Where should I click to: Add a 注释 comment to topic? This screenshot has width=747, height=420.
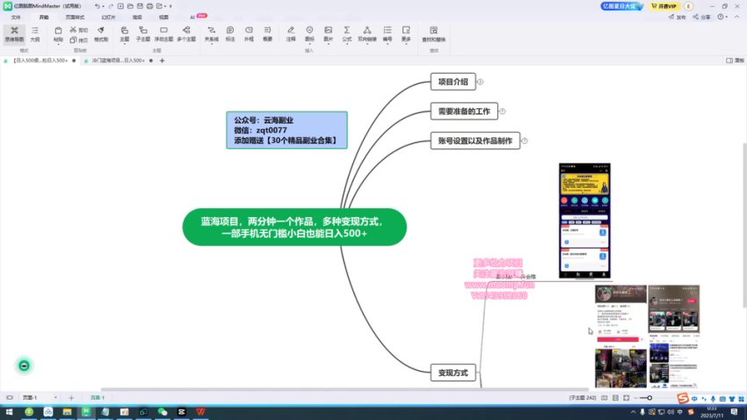pos(291,33)
